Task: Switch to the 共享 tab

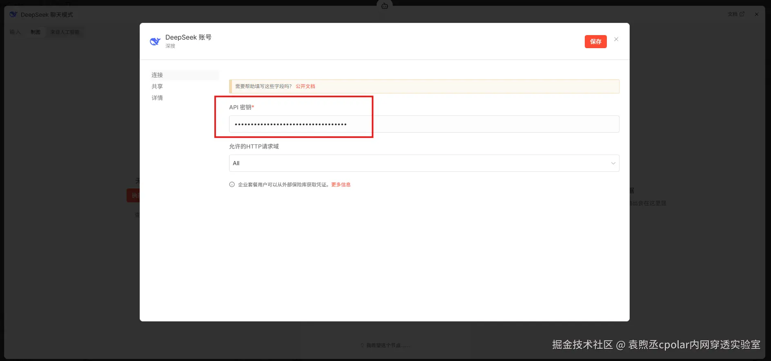Action: pyautogui.click(x=157, y=86)
